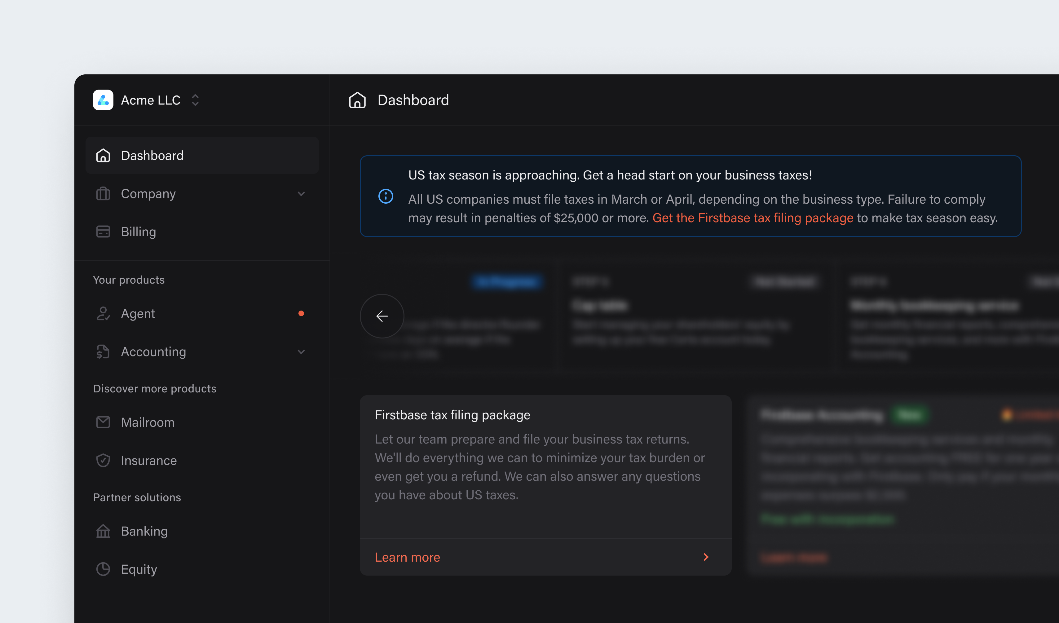This screenshot has height=623, width=1059.
Task: Click the tax banner headline text
Action: (610, 175)
